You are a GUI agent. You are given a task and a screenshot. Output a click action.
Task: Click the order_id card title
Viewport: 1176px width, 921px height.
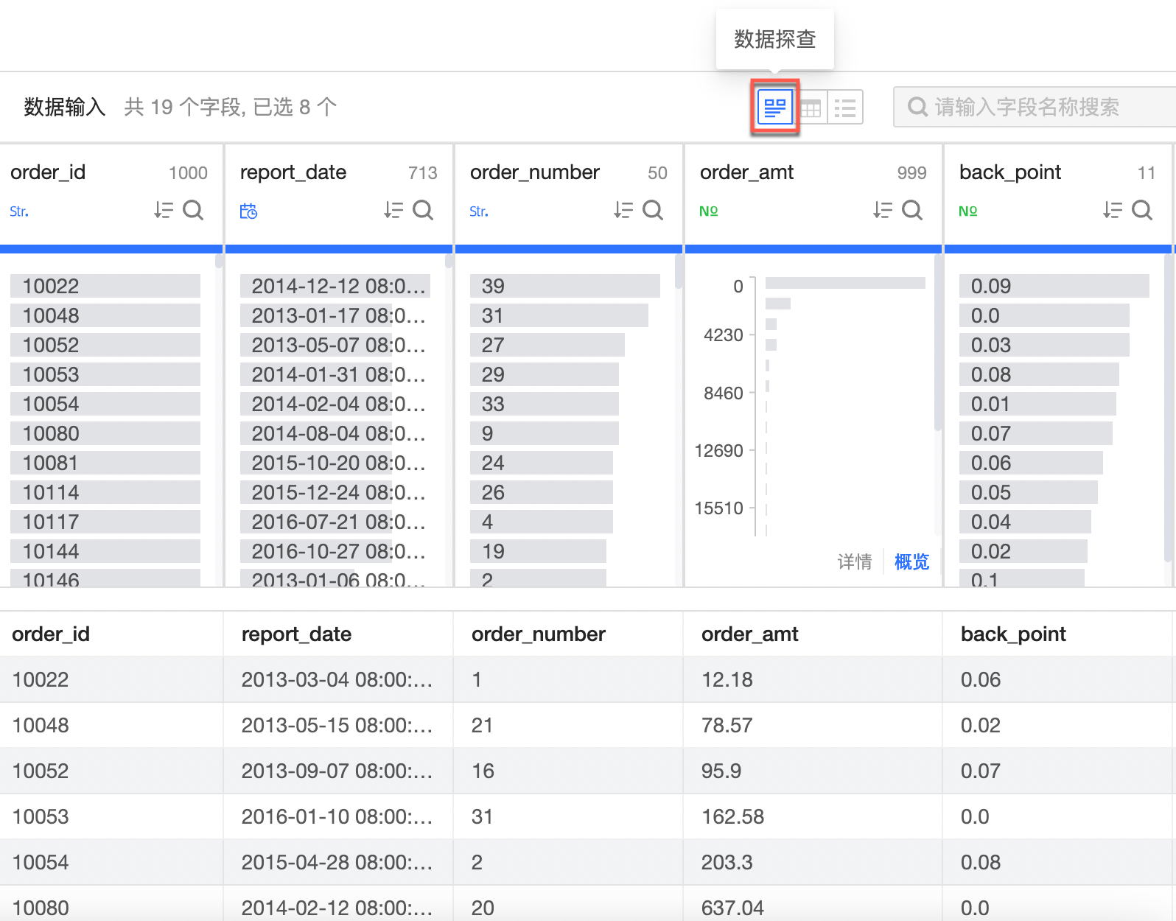coord(48,172)
